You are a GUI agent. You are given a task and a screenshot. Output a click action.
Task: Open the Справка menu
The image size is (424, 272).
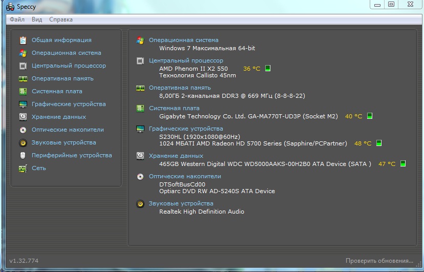tap(61, 19)
